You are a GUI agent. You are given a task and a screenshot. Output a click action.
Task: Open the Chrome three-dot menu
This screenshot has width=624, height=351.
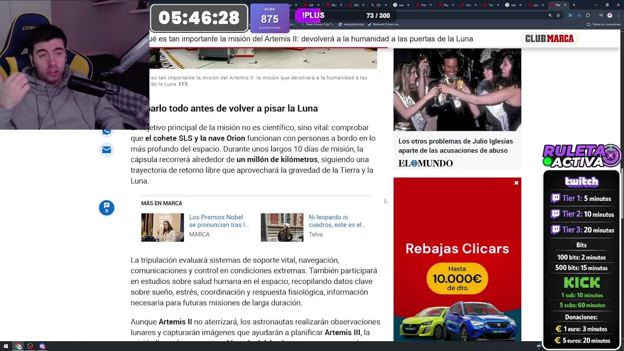pyautogui.click(x=618, y=16)
